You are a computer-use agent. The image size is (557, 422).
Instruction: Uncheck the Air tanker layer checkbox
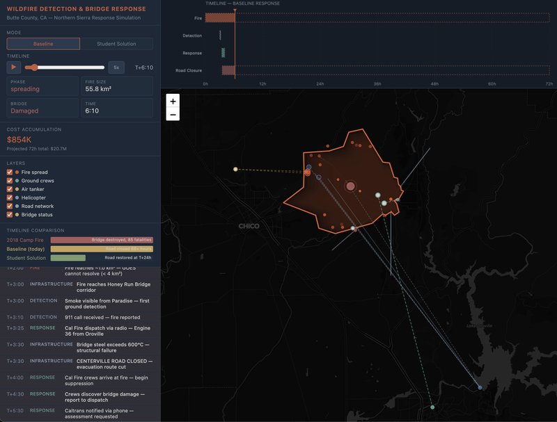[x=9, y=189]
